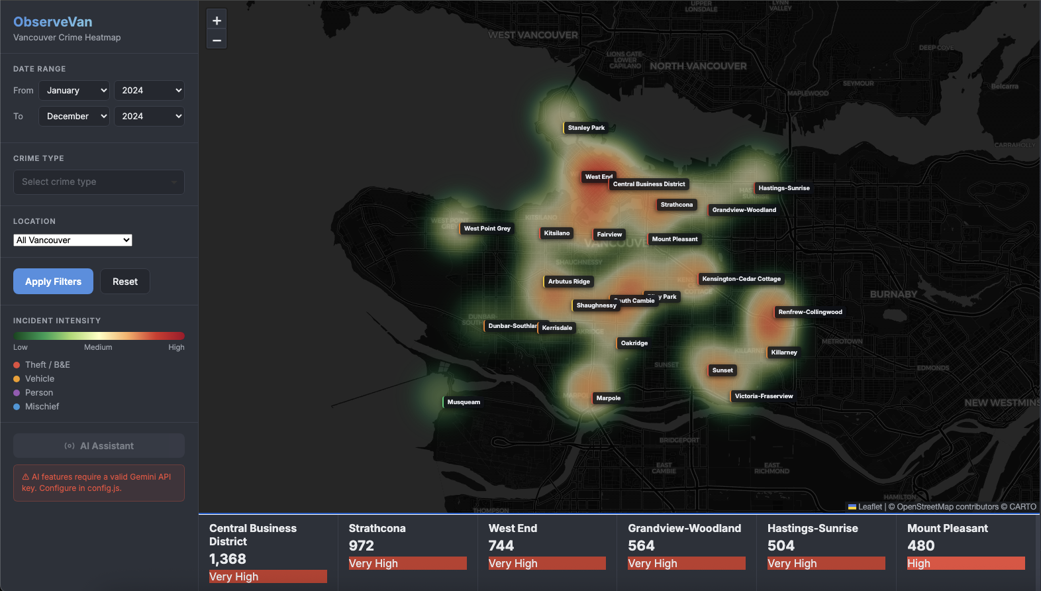Click the incident intensity gradient bar
The image size is (1041, 591).
tap(99, 336)
